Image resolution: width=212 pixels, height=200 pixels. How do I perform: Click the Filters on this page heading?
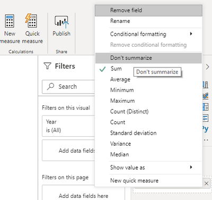click(x=65, y=177)
